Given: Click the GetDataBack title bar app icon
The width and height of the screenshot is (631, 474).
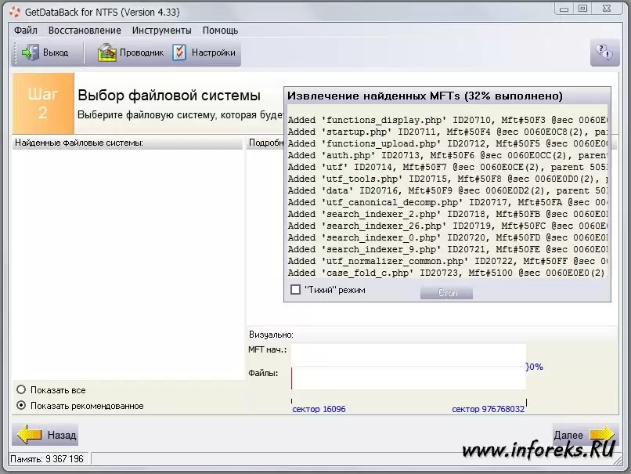Looking at the screenshot, I should [15, 9].
